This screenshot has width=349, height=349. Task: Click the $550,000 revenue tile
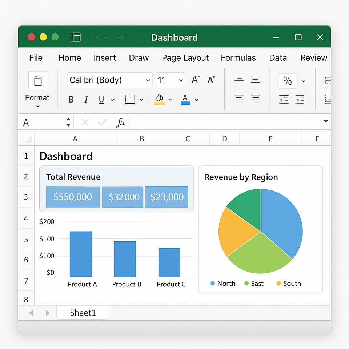pyautogui.click(x=73, y=197)
